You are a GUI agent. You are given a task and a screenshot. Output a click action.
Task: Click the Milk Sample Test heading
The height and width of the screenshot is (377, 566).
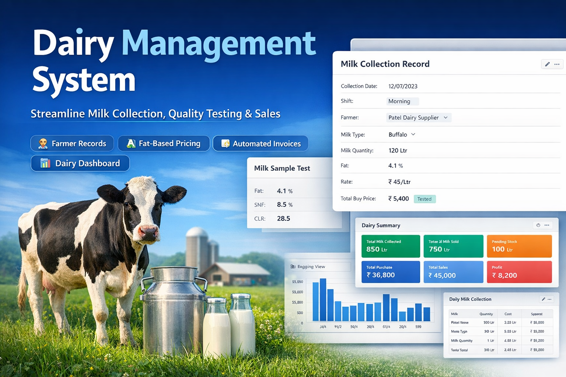282,168
